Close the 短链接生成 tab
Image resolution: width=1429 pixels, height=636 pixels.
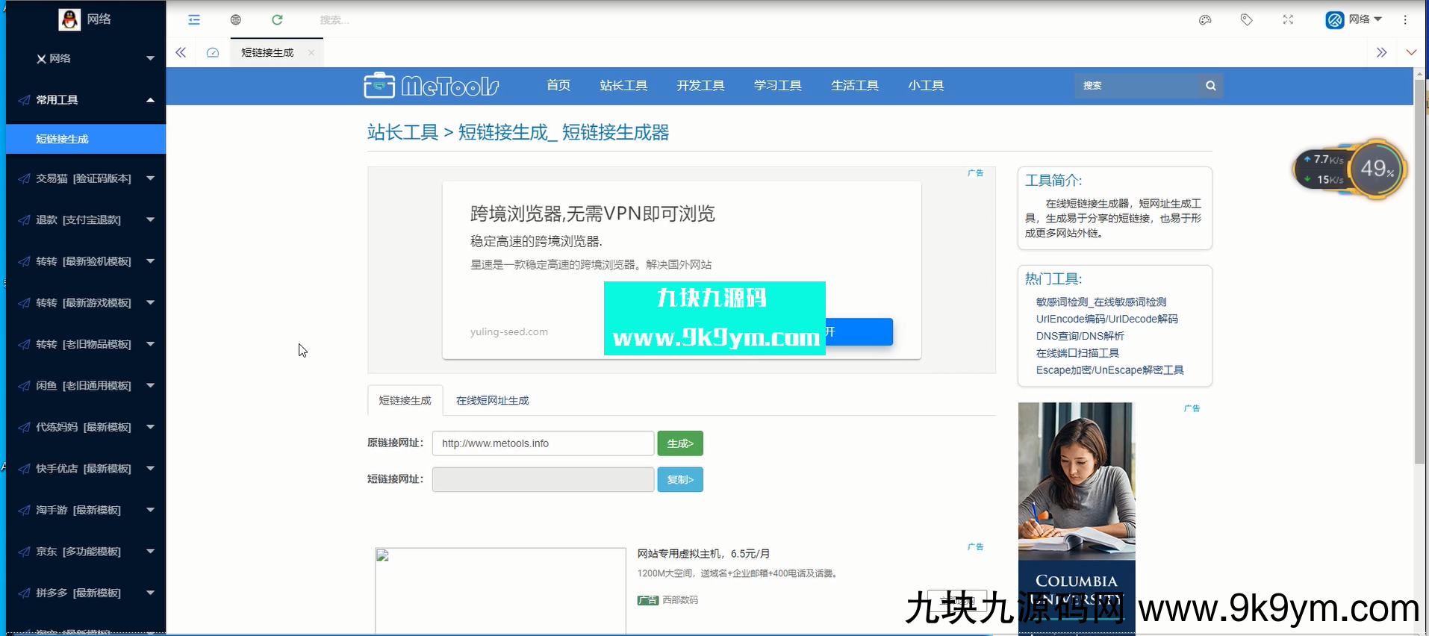(311, 52)
